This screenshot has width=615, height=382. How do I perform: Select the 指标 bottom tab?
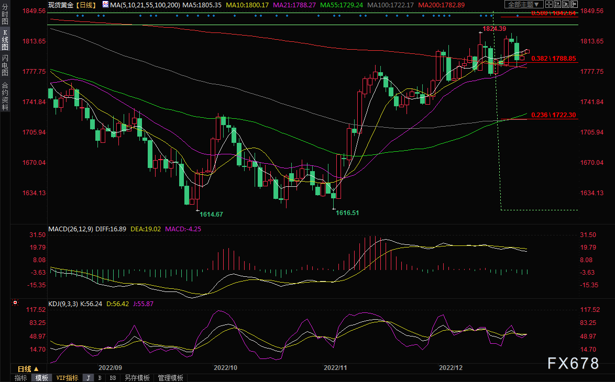(21, 378)
